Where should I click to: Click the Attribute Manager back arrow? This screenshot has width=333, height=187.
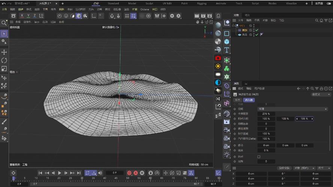[299, 89]
